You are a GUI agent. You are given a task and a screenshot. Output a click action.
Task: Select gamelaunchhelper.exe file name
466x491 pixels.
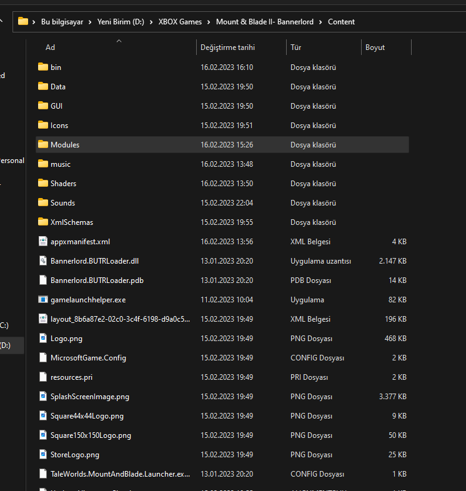[x=88, y=300]
